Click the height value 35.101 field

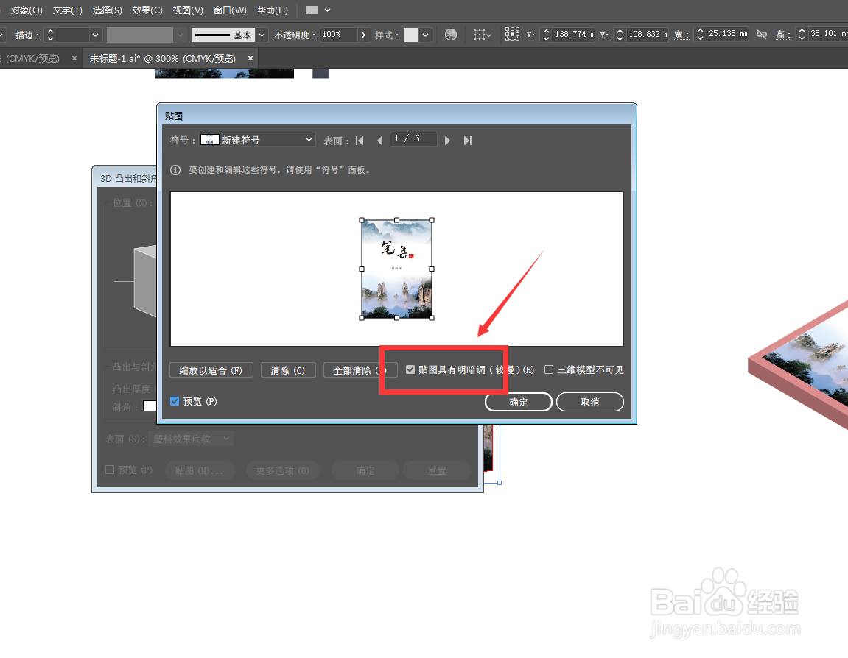827,34
